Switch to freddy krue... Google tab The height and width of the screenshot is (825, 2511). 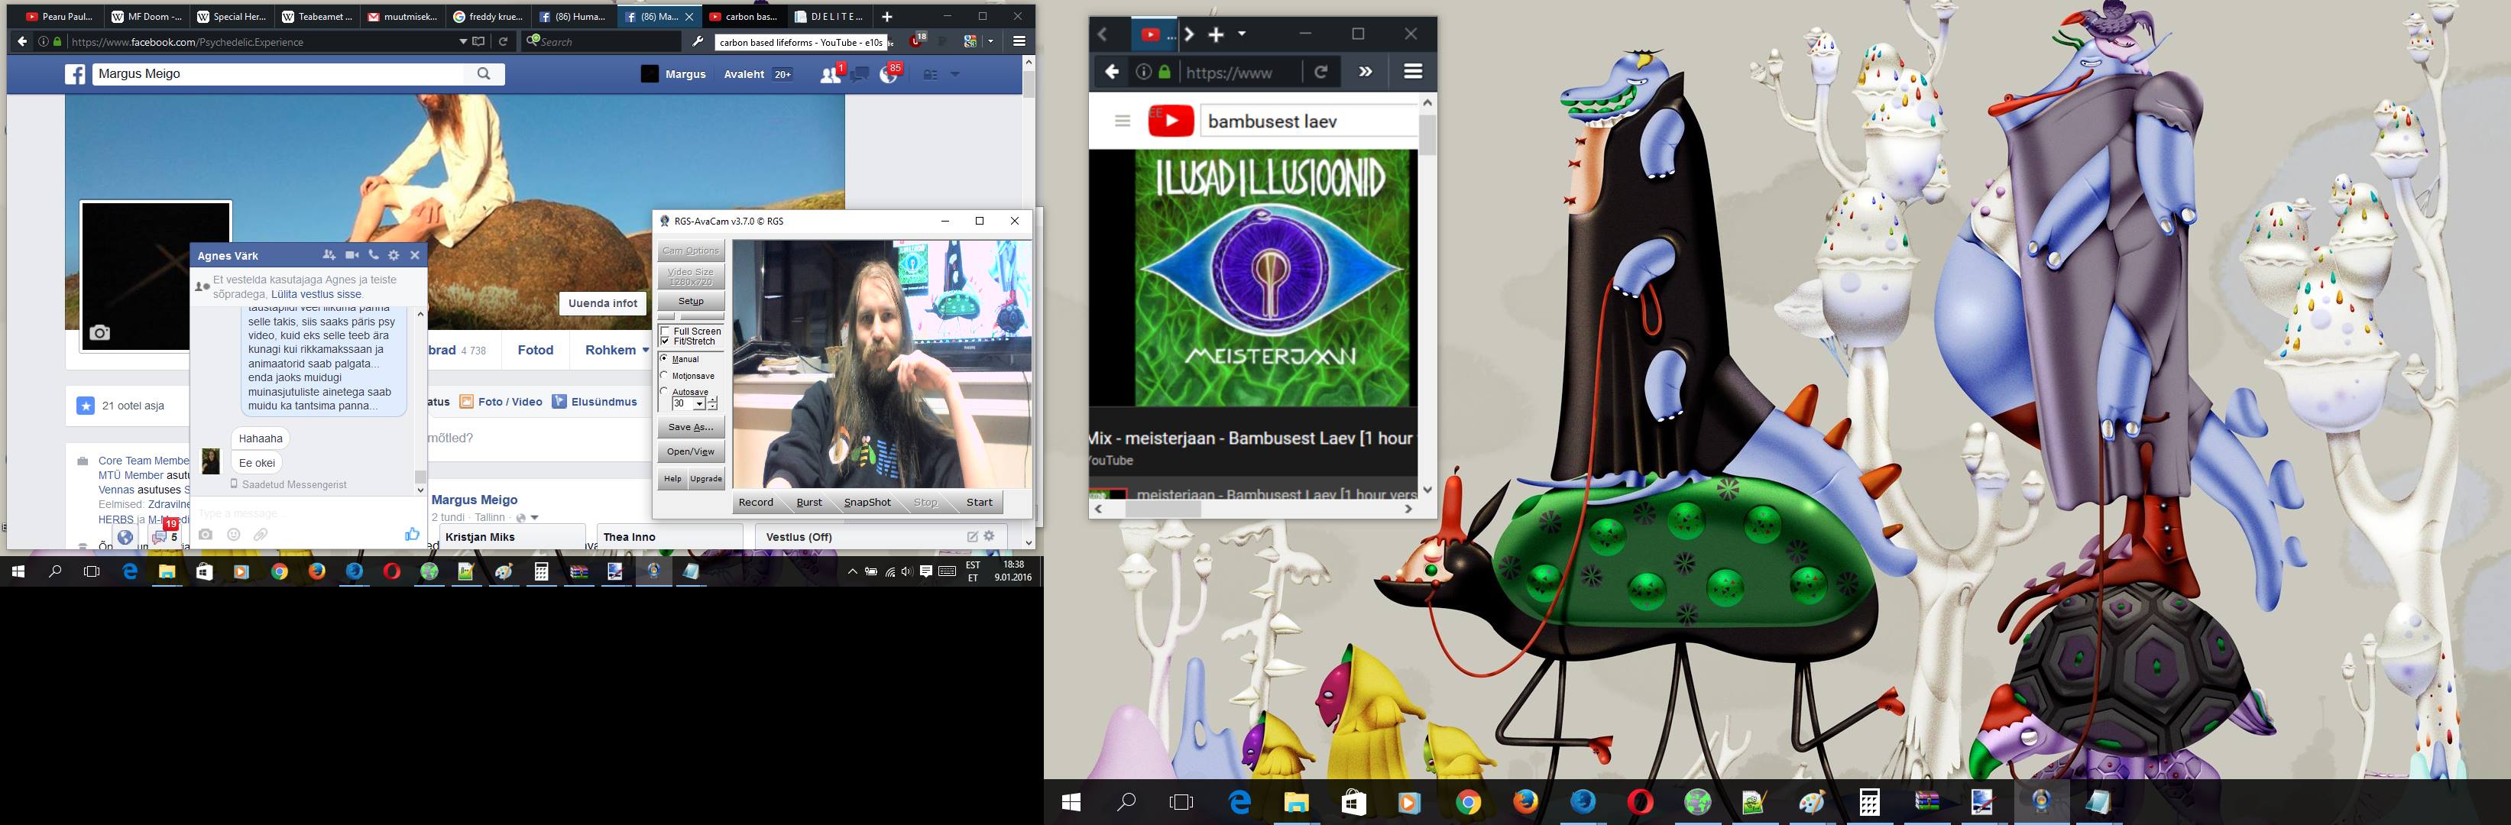click(x=488, y=17)
